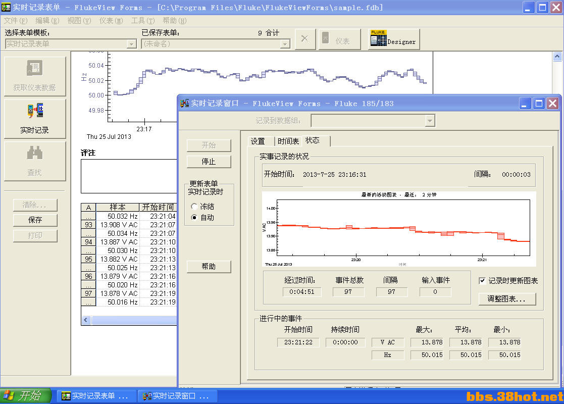This screenshot has width=564, height=404.
Task: Open the 实时记录 meter icon
Action: pos(35,111)
